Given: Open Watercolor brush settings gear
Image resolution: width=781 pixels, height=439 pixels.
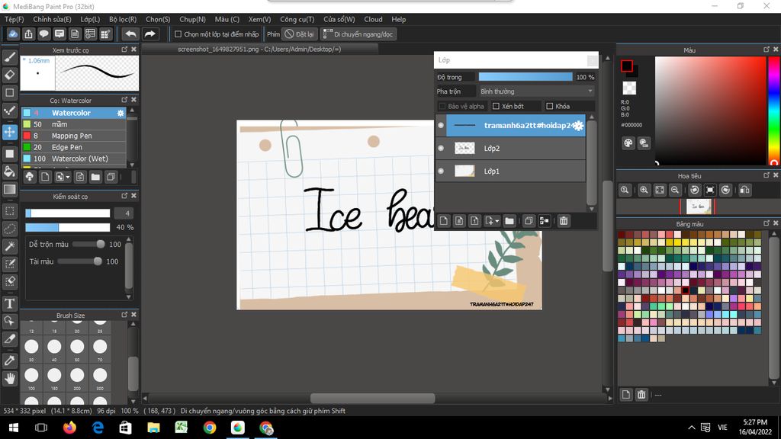Looking at the screenshot, I should click(121, 113).
